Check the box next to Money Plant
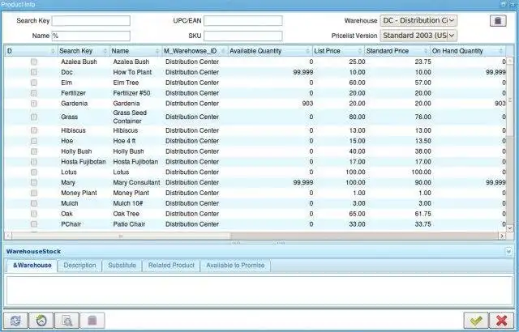 34,194
